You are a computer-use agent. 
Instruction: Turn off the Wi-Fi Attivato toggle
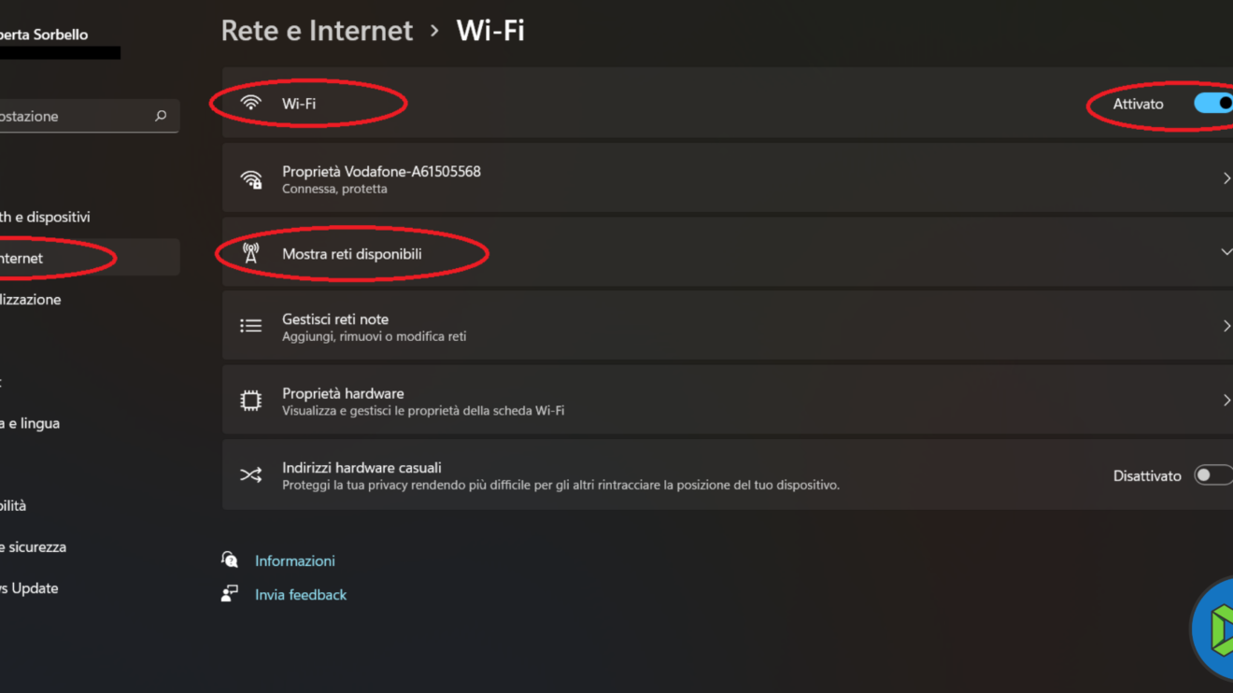pyautogui.click(x=1214, y=103)
